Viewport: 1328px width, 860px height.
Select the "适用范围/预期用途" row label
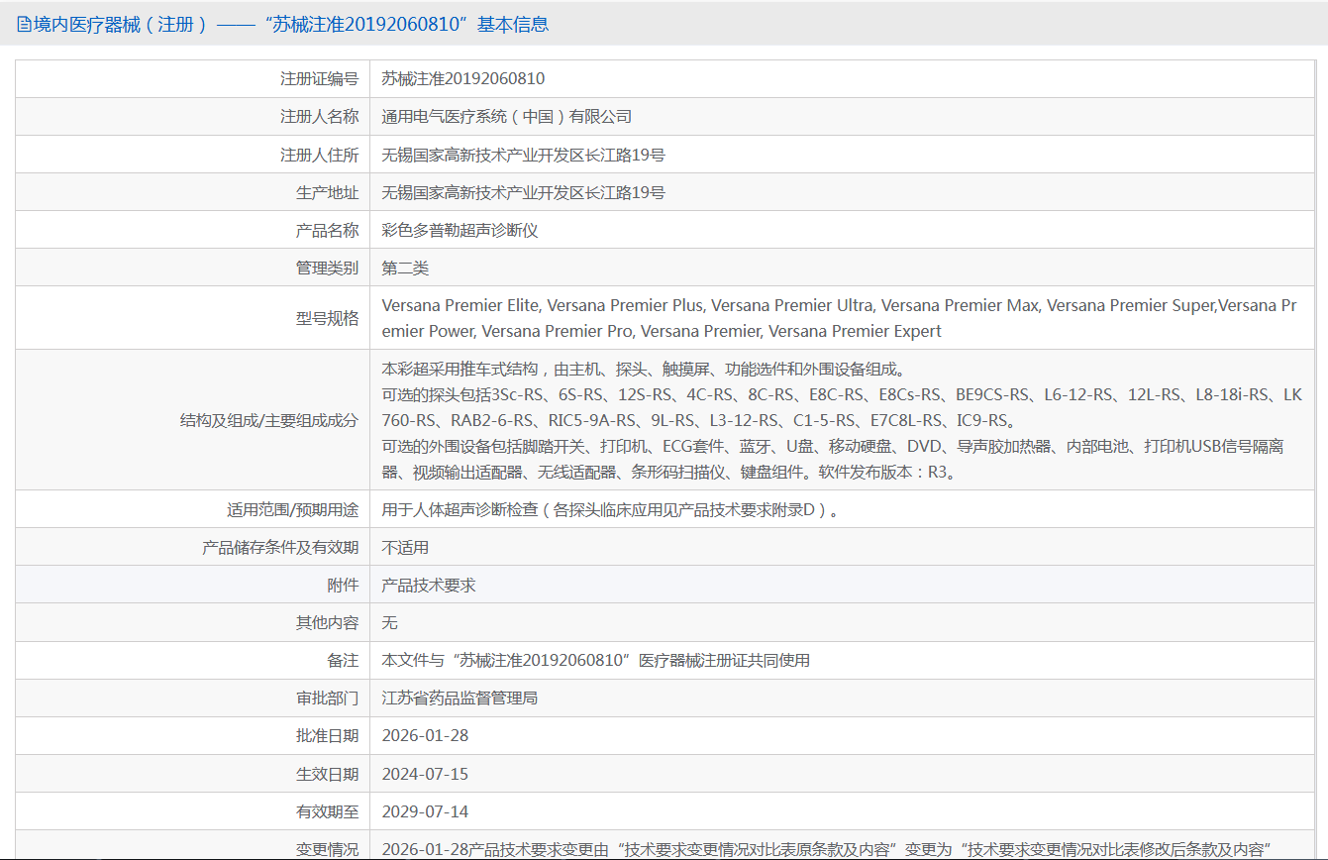[x=293, y=510]
